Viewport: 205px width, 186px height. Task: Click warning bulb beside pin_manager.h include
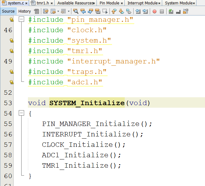click(12, 20)
